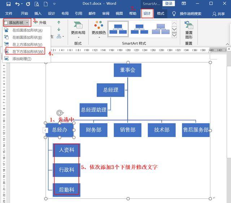Image resolution: width=231 pixels, height=203 pixels.
Task: Choose 在上方添加形状(V)
Action: click(26, 44)
